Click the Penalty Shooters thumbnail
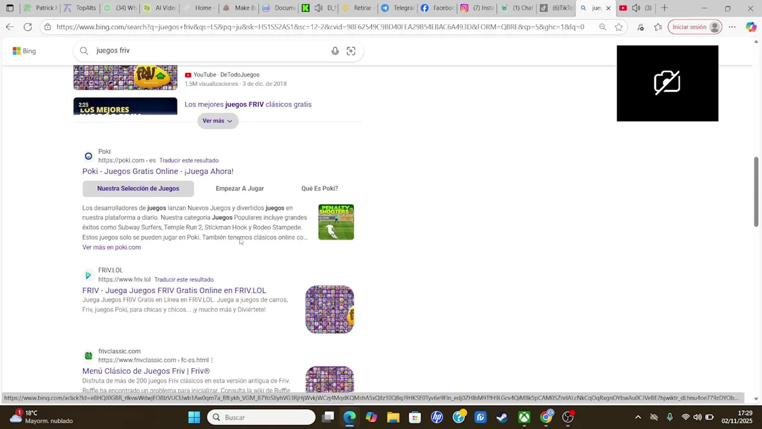Viewport: 762px width, 429px height. [336, 222]
